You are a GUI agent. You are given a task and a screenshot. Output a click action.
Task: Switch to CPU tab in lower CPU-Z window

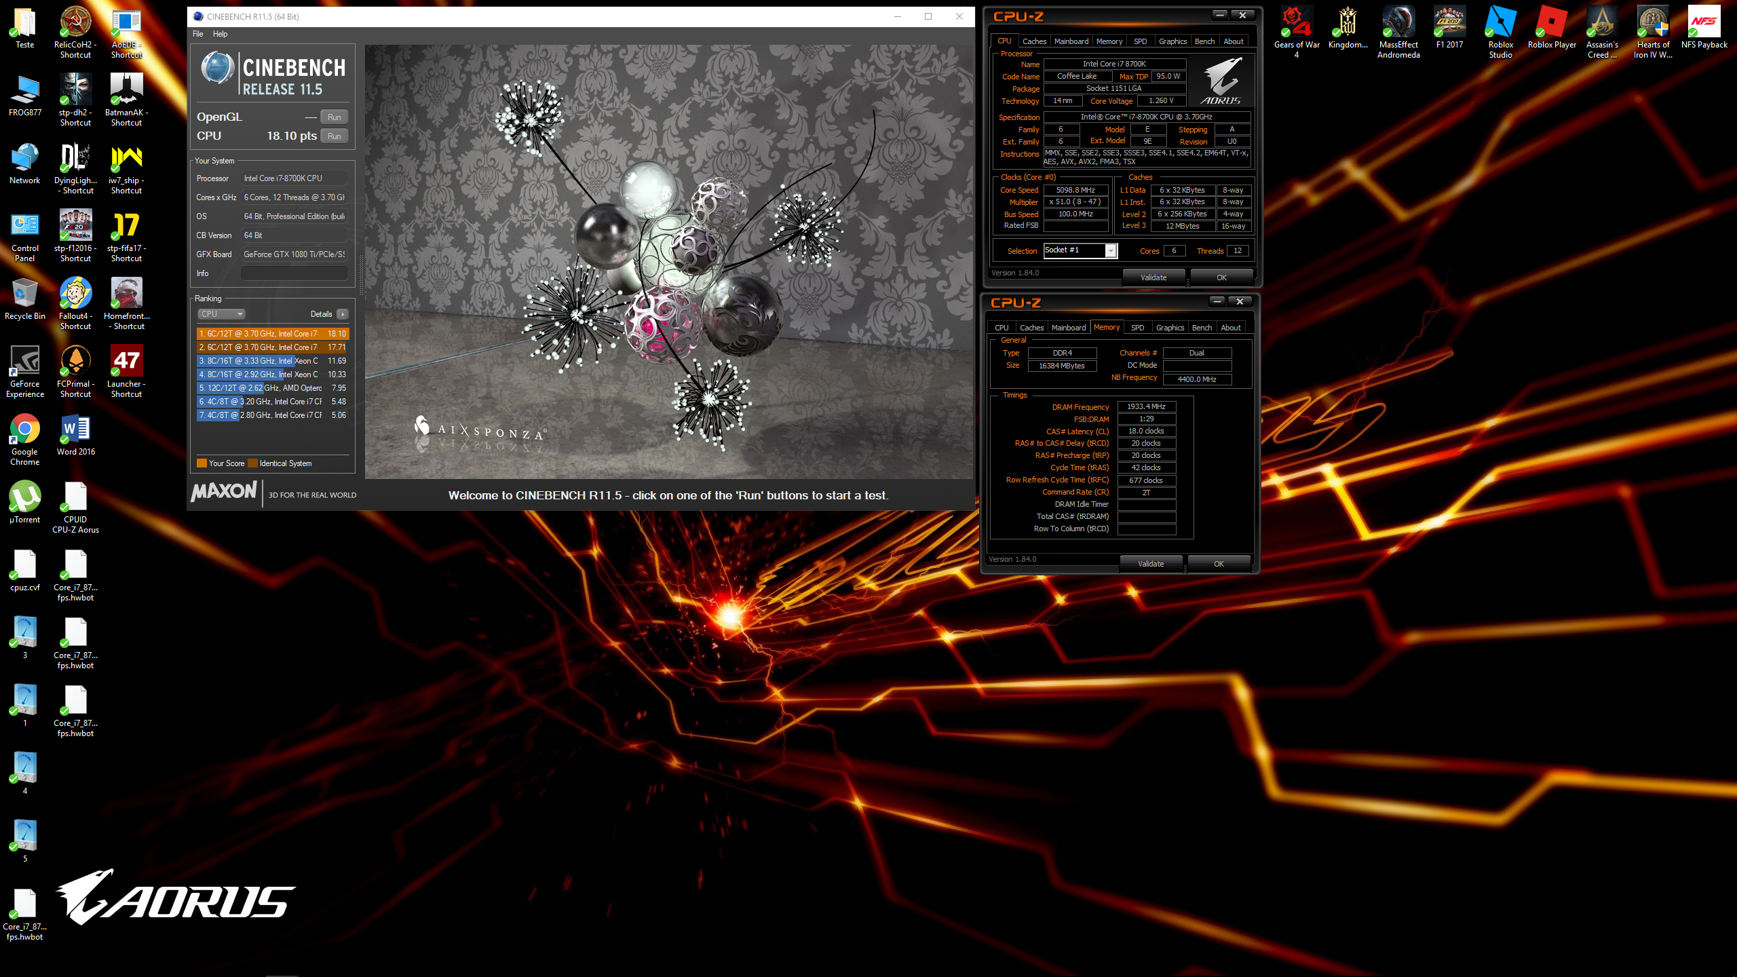click(x=1001, y=328)
